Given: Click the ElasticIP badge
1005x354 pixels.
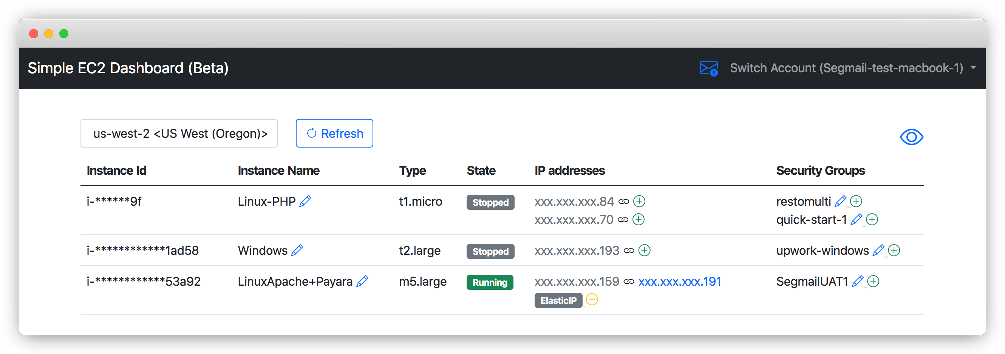Looking at the screenshot, I should pyautogui.click(x=558, y=300).
